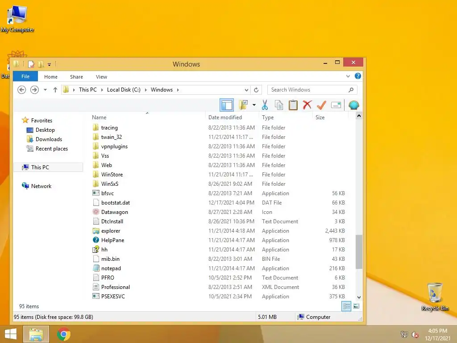
Task: Expand the ribbon with the chevron
Action: pos(348,76)
